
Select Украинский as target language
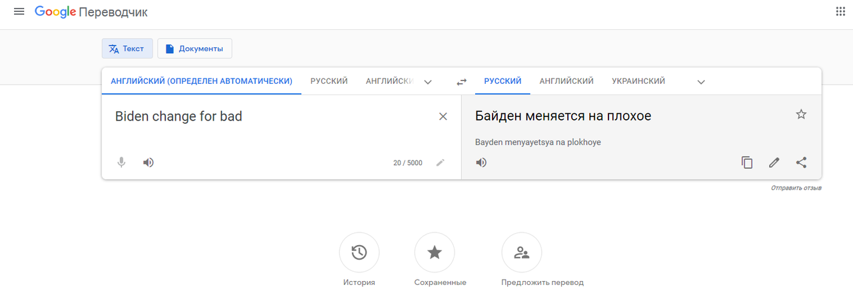[x=638, y=81]
